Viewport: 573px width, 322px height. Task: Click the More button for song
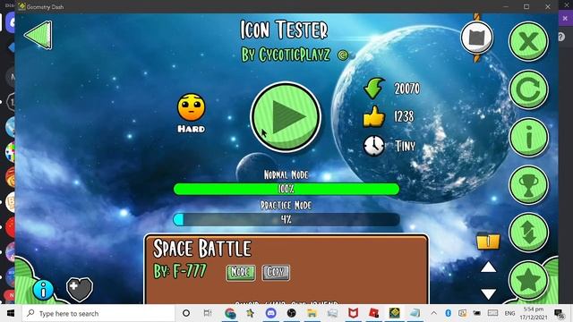(241, 272)
